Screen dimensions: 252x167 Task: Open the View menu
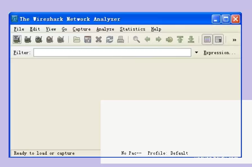coord(51,29)
